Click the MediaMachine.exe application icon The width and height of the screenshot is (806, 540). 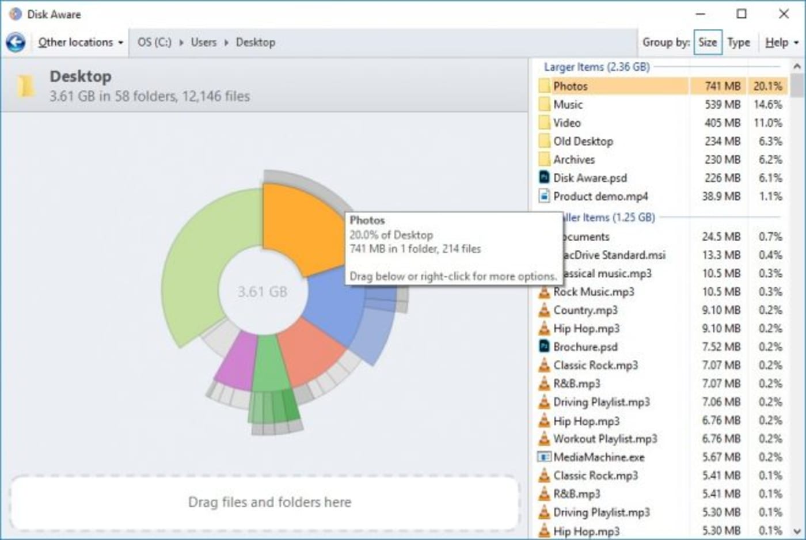pyautogui.click(x=544, y=457)
